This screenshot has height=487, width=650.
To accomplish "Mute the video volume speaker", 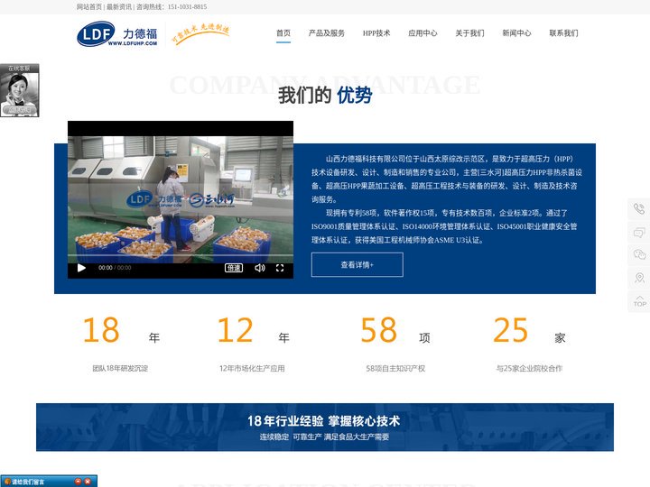I will 259,268.
